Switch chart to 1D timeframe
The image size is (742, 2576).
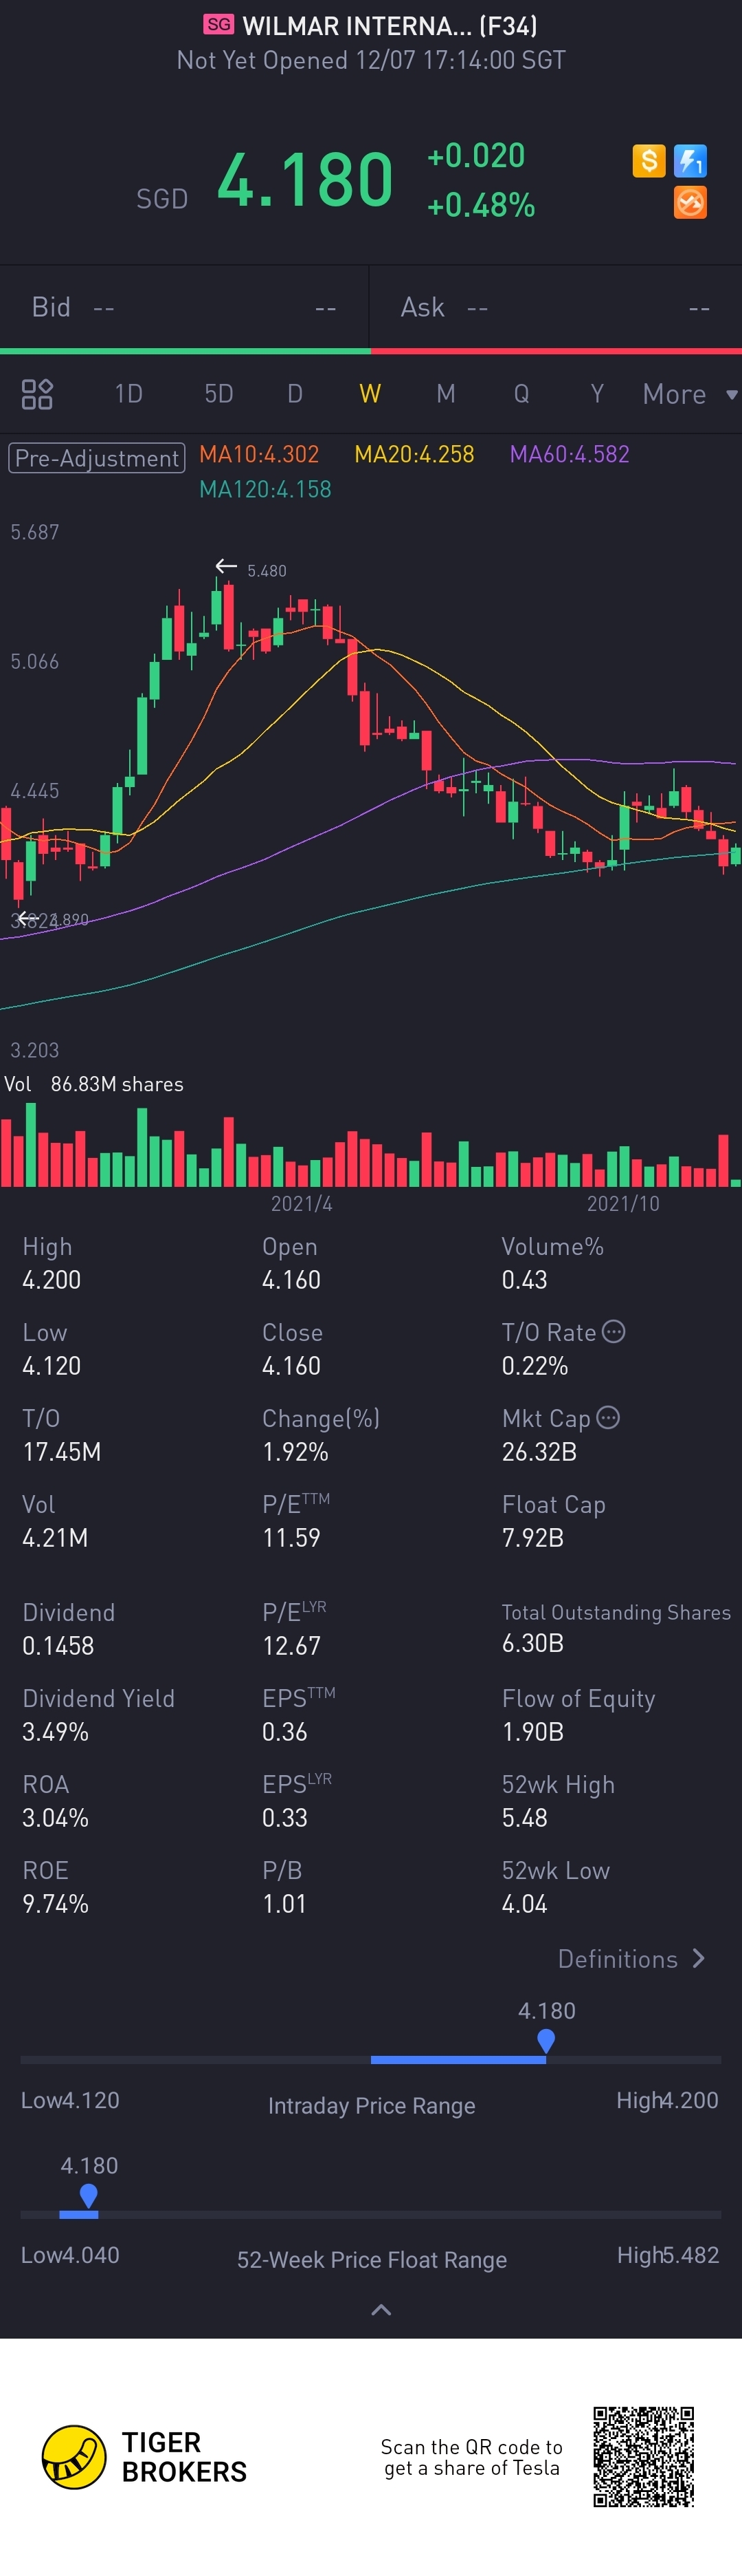[x=128, y=394]
